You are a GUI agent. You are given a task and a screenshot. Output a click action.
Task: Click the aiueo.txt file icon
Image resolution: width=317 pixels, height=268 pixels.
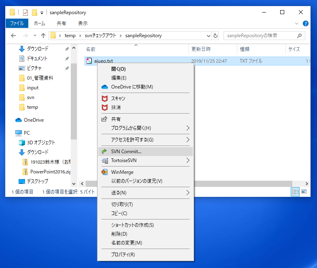click(x=89, y=61)
